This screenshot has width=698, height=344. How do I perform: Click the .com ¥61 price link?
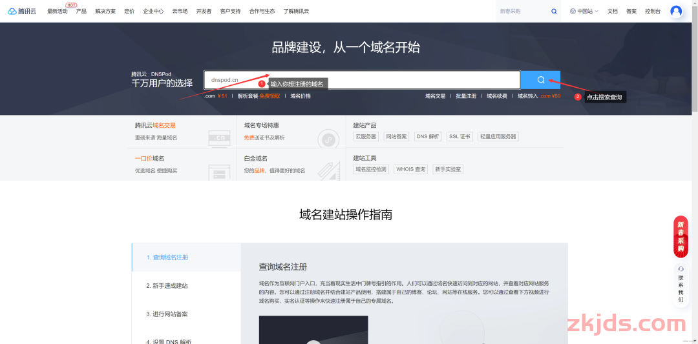pos(216,96)
